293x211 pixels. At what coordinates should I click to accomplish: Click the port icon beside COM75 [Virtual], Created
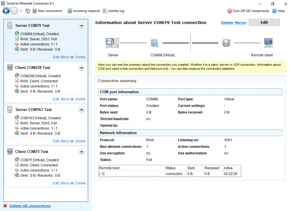(x=17, y=160)
